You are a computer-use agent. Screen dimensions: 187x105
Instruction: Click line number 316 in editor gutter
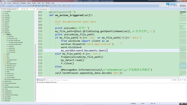[x=40, y=50]
